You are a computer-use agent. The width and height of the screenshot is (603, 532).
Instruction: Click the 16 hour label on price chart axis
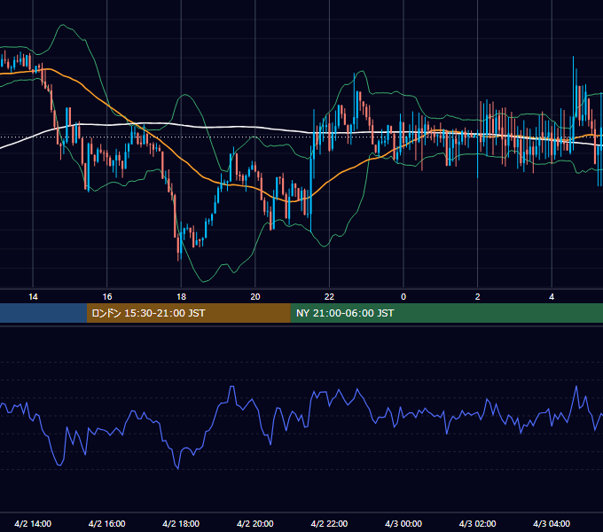point(107,297)
